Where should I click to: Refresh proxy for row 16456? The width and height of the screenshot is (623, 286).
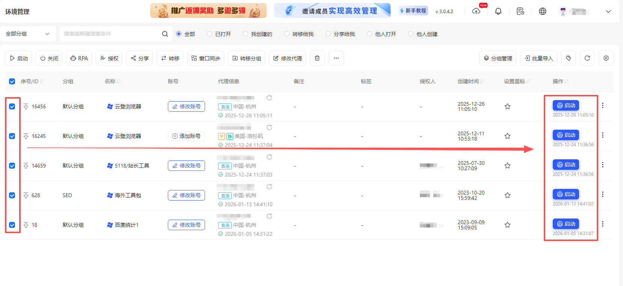click(x=269, y=98)
